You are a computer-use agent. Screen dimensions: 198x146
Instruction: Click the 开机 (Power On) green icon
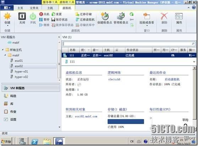click(33, 16)
